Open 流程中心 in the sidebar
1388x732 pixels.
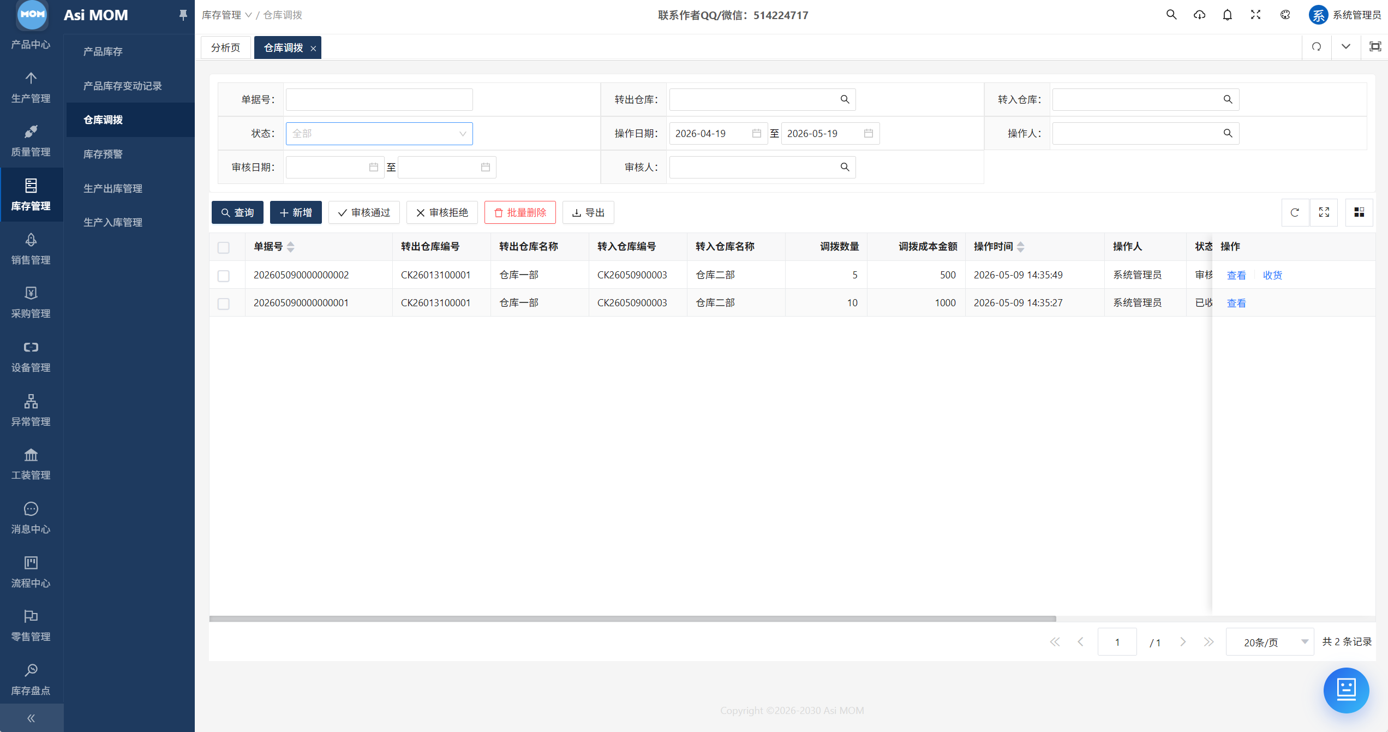click(x=31, y=572)
